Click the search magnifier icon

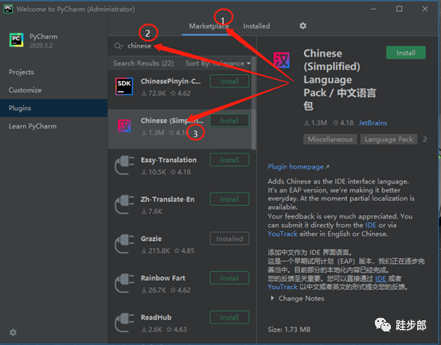coord(119,46)
